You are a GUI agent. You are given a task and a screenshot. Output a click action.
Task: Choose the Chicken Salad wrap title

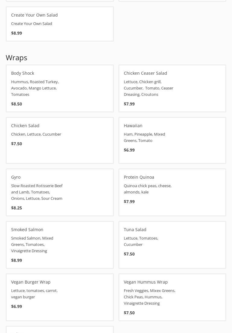coord(25,126)
